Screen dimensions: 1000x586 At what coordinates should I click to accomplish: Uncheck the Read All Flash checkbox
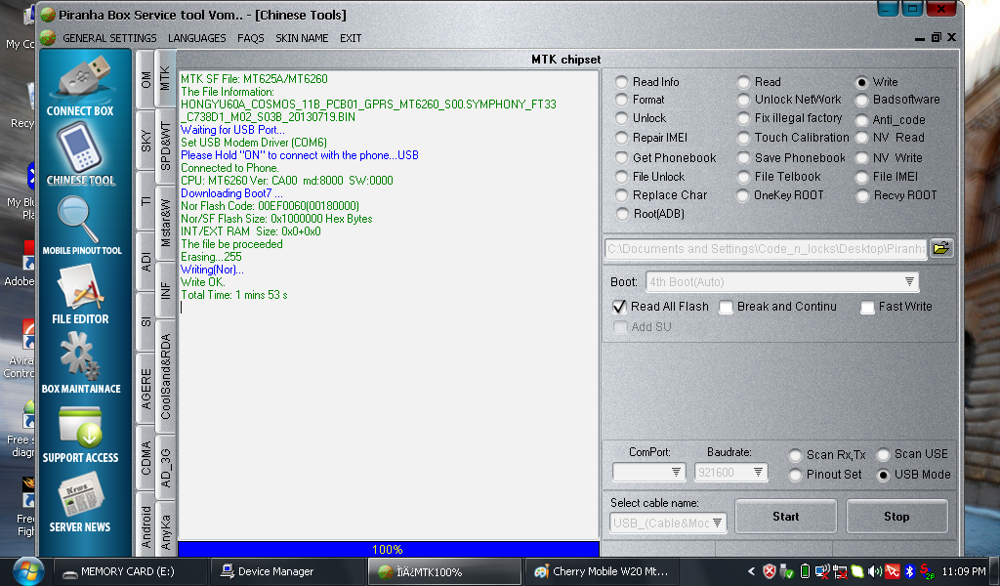pos(619,307)
